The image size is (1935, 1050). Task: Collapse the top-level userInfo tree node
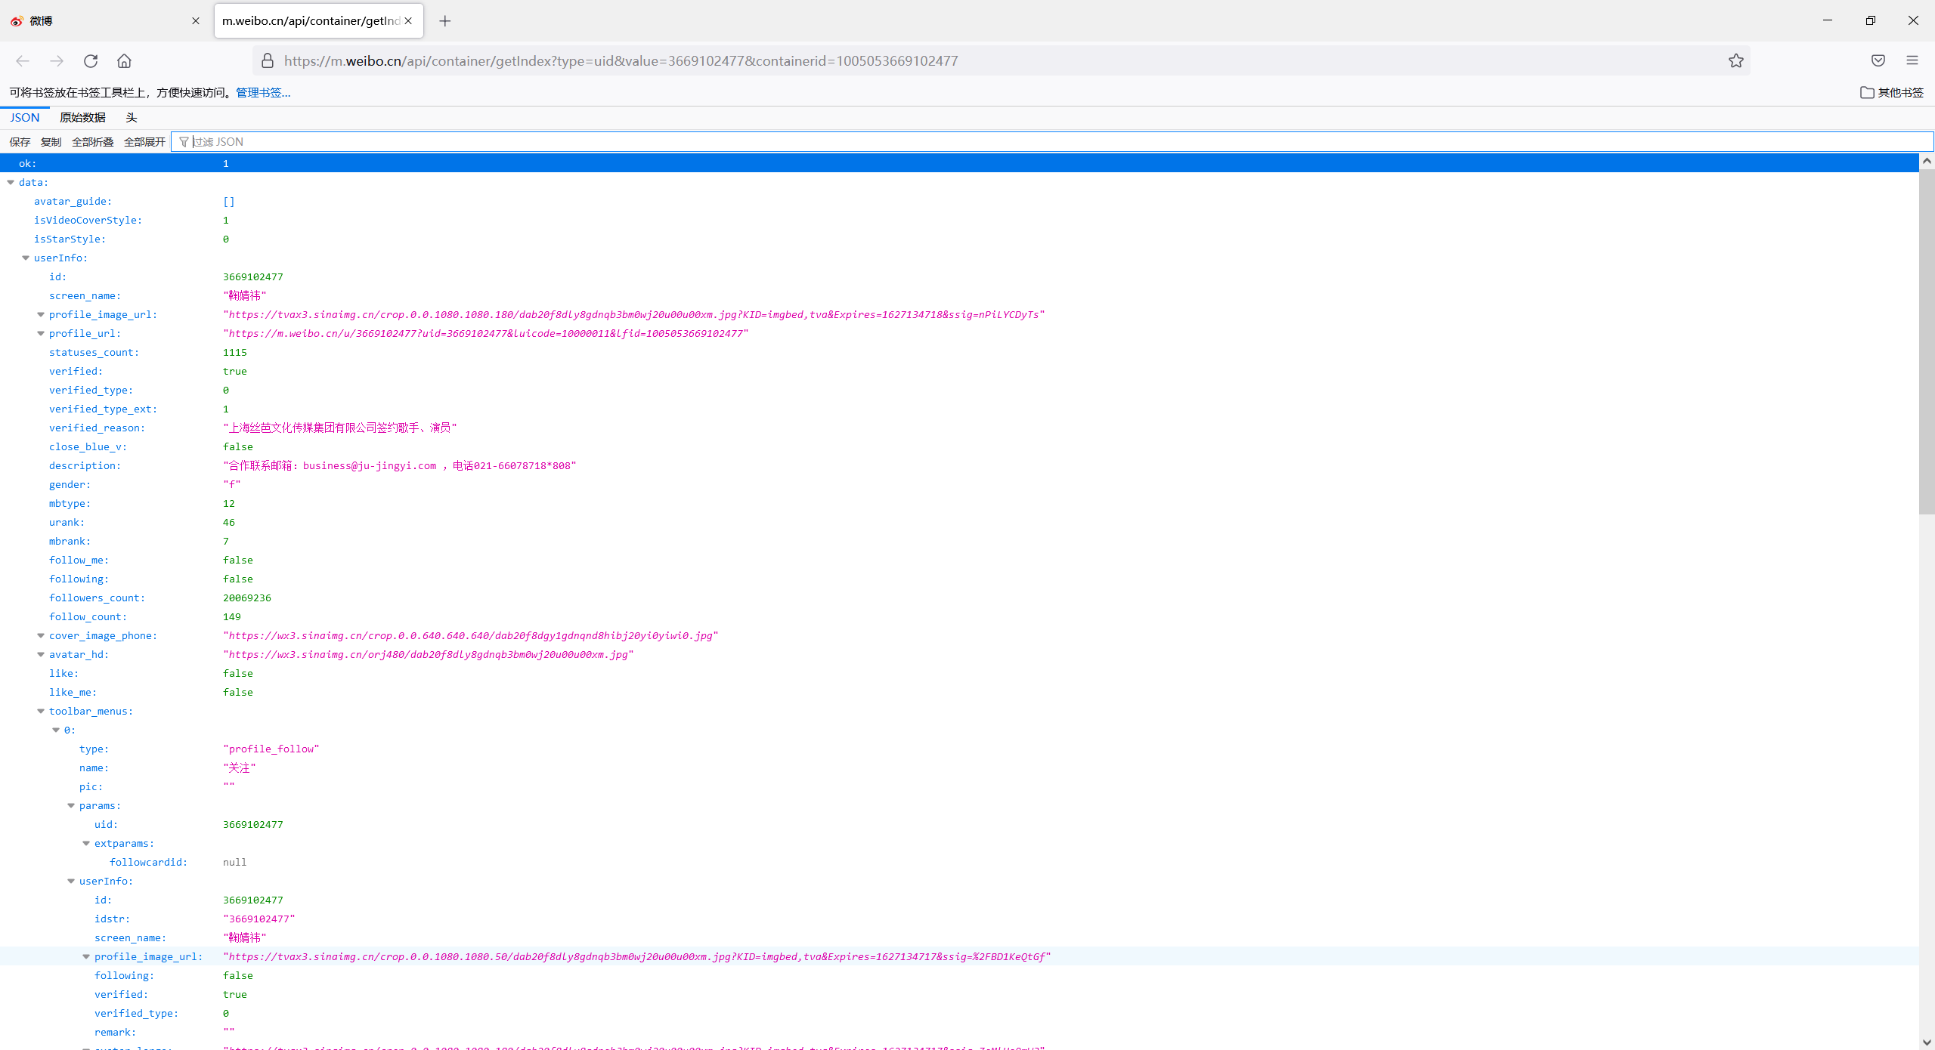(26, 258)
